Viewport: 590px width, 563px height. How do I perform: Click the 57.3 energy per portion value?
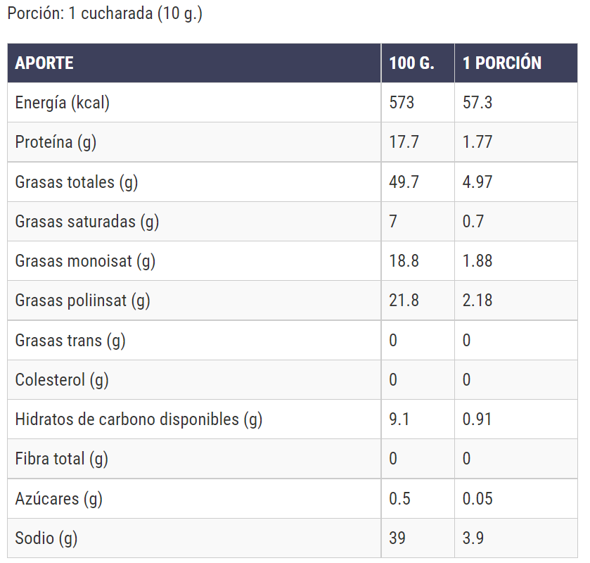(x=477, y=103)
